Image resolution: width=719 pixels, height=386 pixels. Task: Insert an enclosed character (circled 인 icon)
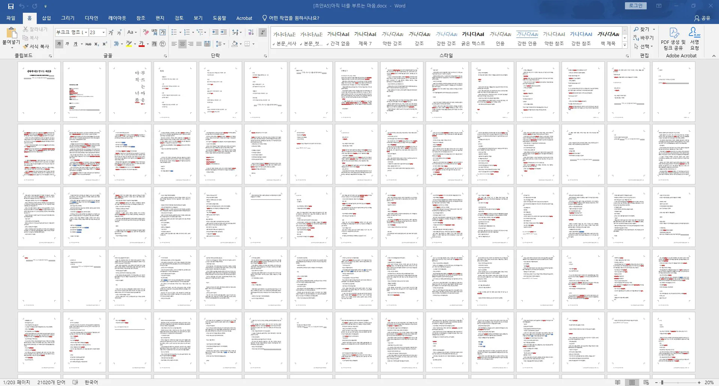tap(163, 44)
